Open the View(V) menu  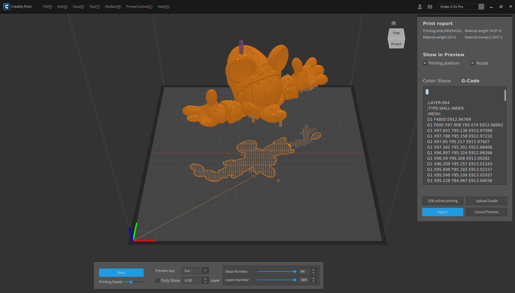[78, 7]
